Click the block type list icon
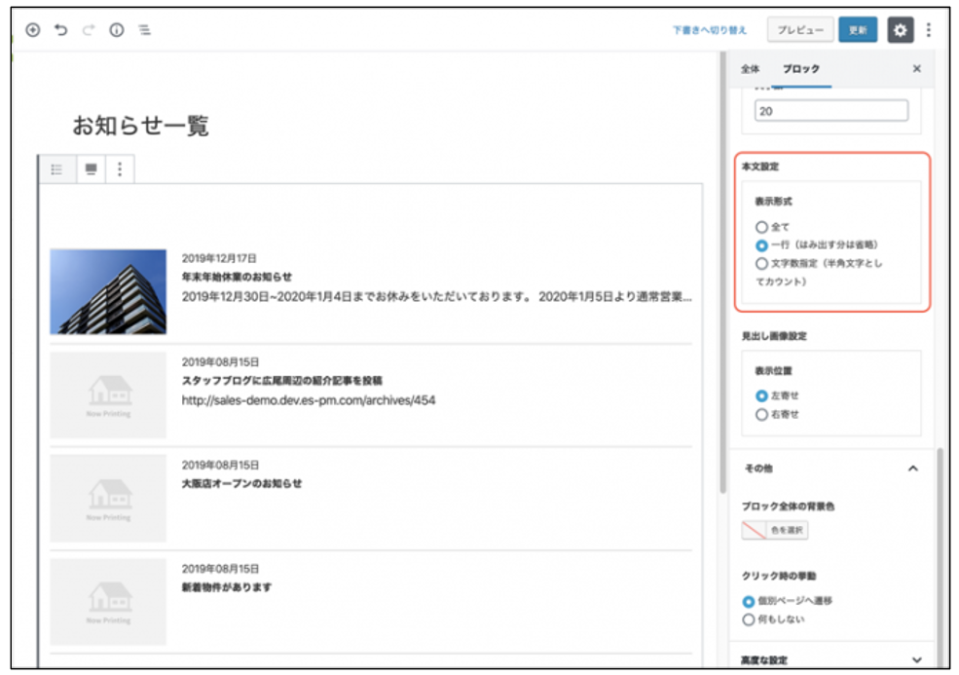Image resolution: width=959 pixels, height=675 pixels. pos(57,169)
